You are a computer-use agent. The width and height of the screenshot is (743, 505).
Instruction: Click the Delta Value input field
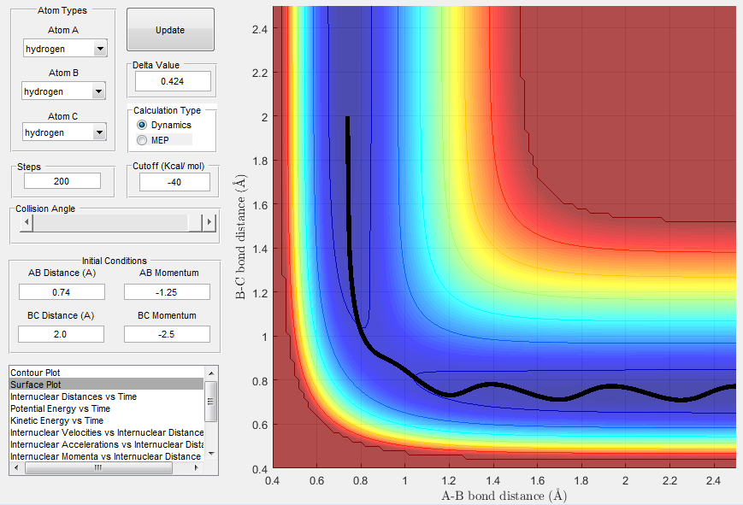tap(173, 81)
